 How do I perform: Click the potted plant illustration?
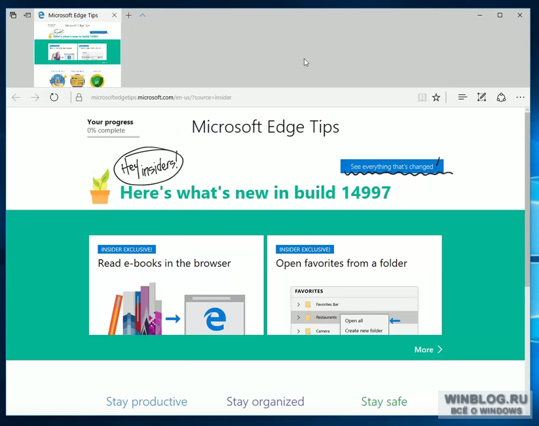[x=100, y=186]
